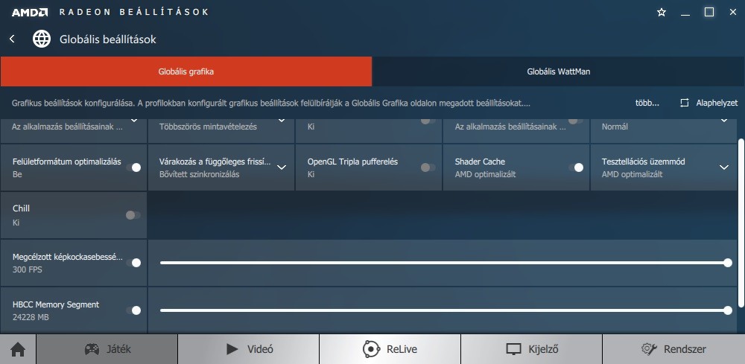
Task: Click the több... link
Action: click(647, 103)
